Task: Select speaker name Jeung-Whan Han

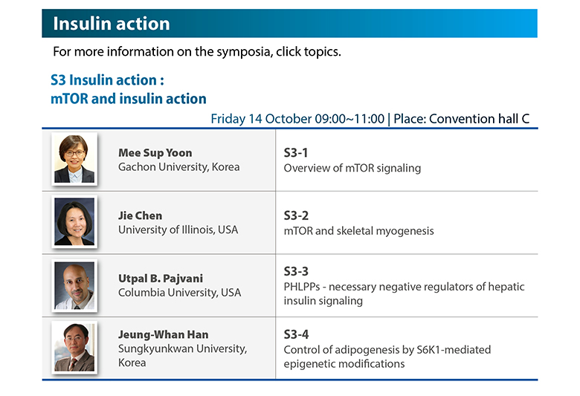Action: coord(163,334)
